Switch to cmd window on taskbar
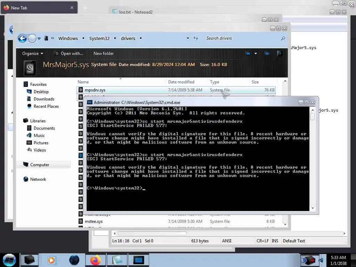 pos(138,260)
